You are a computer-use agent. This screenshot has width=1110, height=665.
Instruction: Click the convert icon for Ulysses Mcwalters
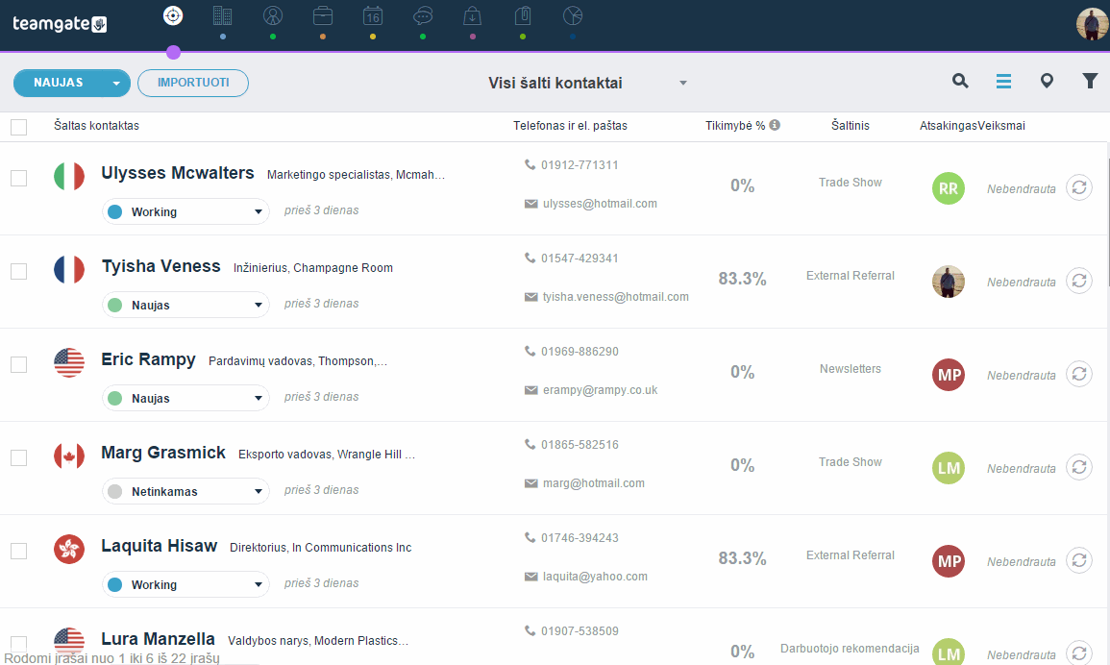(x=1079, y=187)
